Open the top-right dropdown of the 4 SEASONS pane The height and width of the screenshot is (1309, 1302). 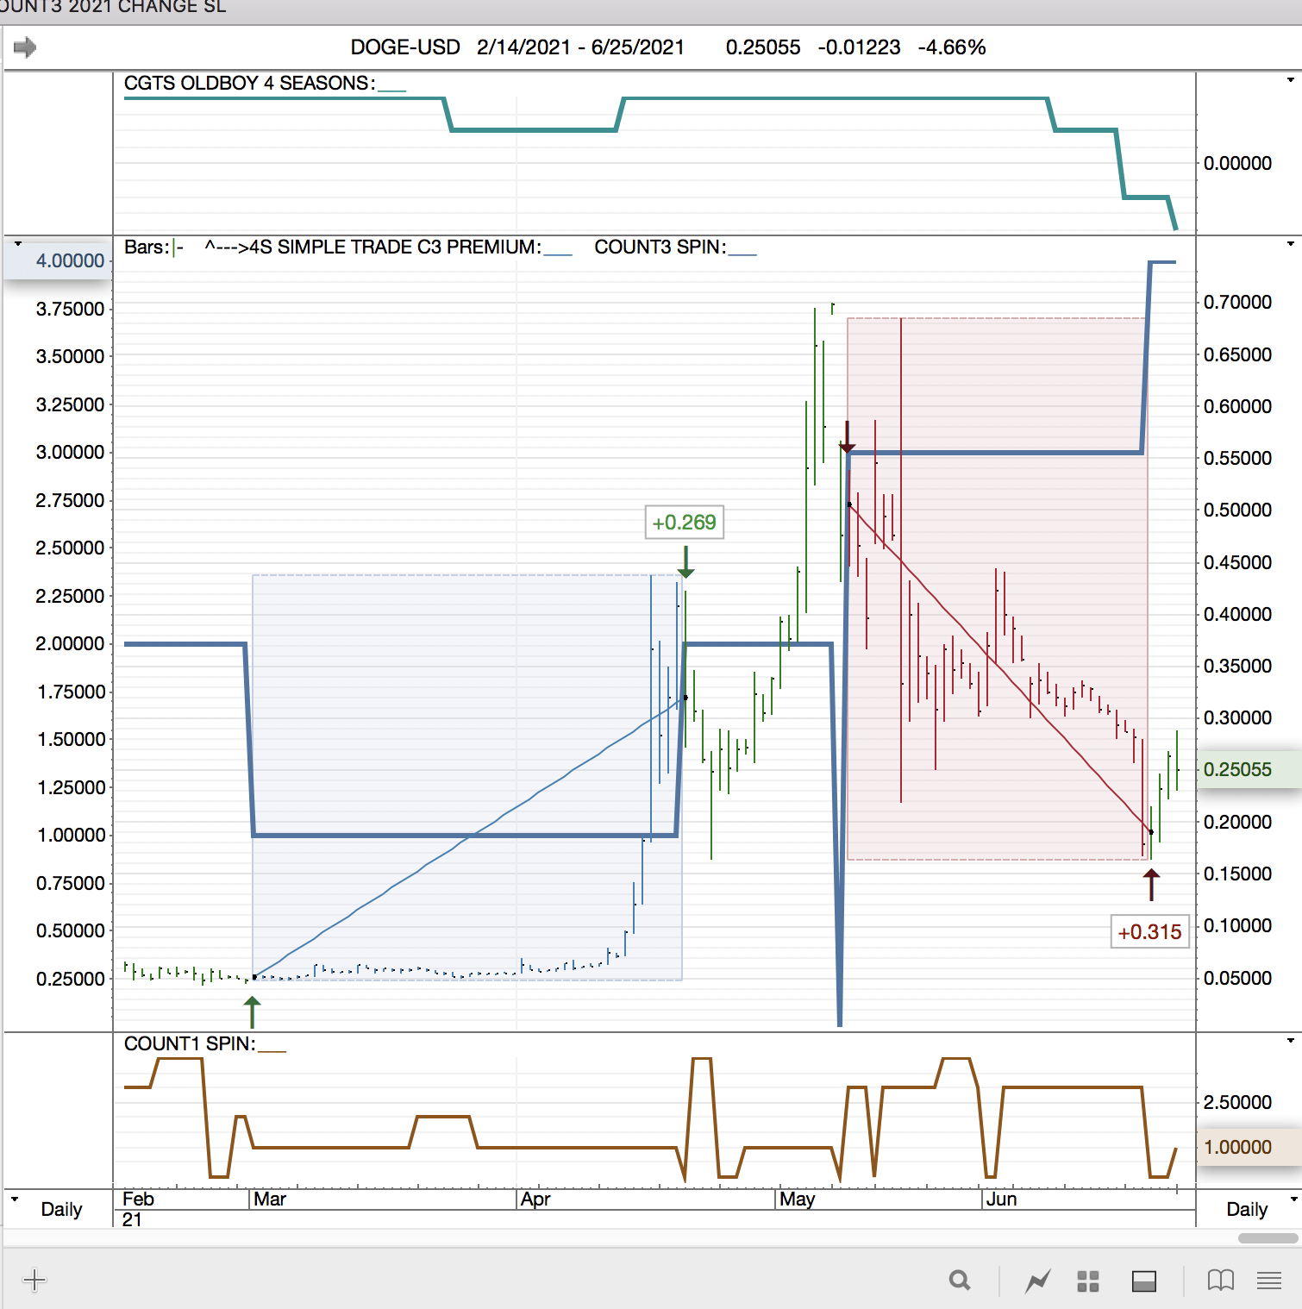[1290, 80]
